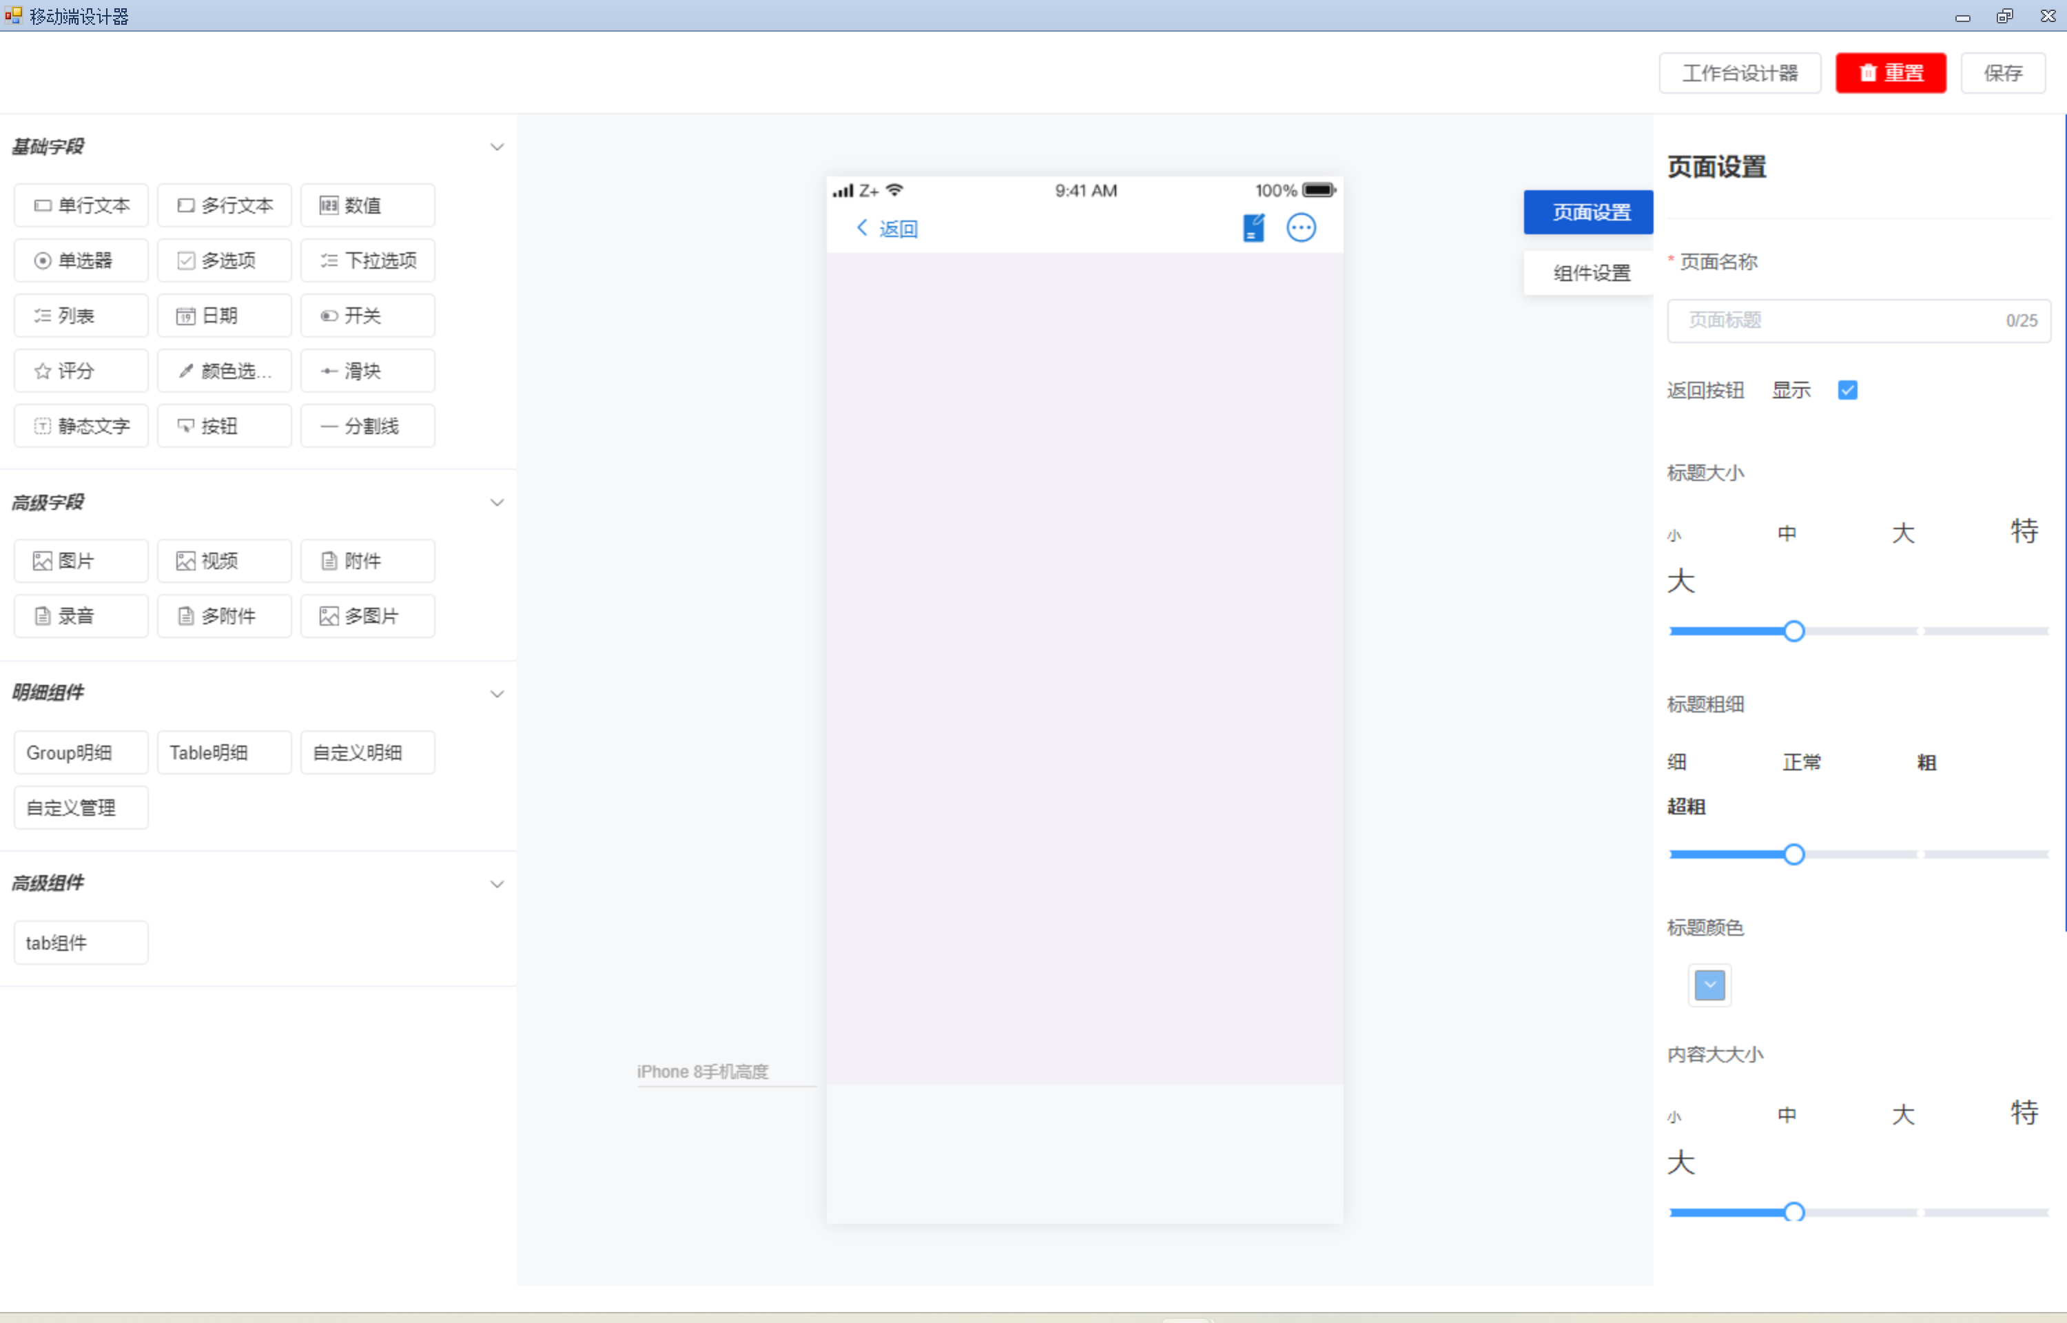Screen dimensions: 2067x1323
Task: Click the 页面标题 name input field
Action: click(1838, 320)
